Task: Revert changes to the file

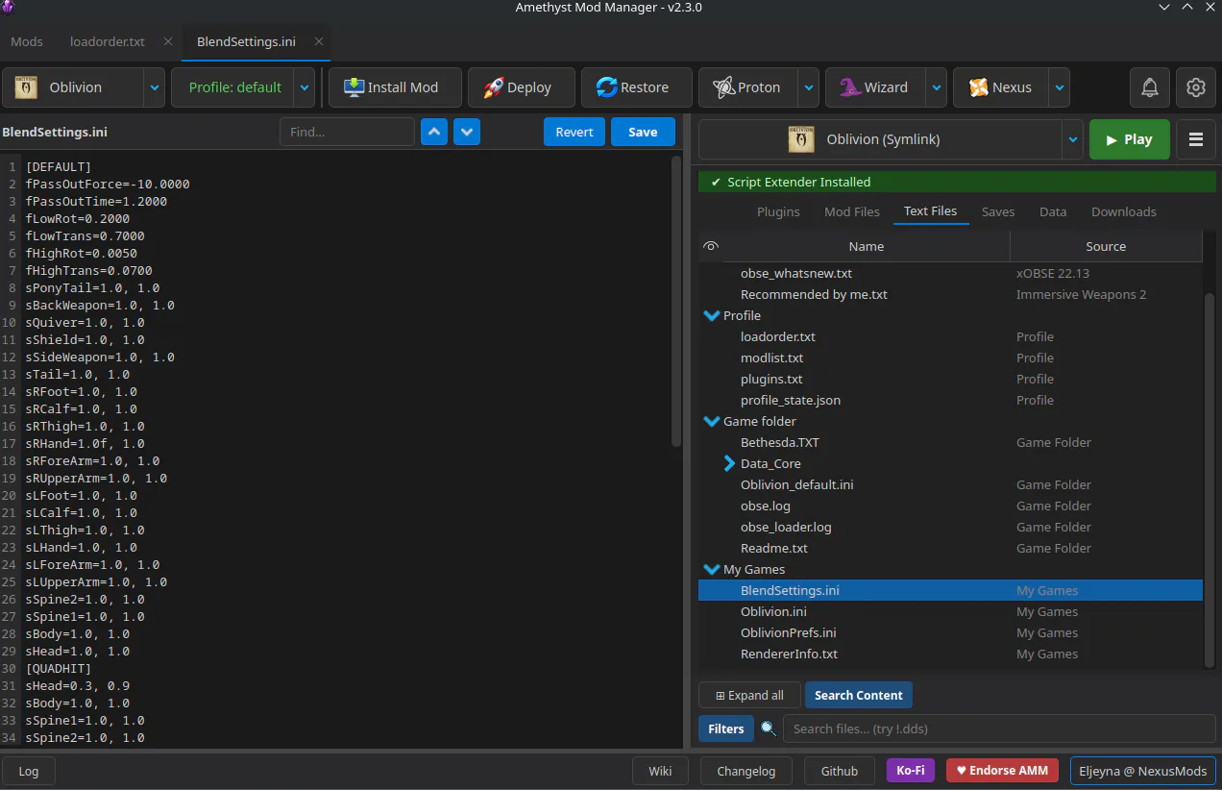Action: (574, 132)
